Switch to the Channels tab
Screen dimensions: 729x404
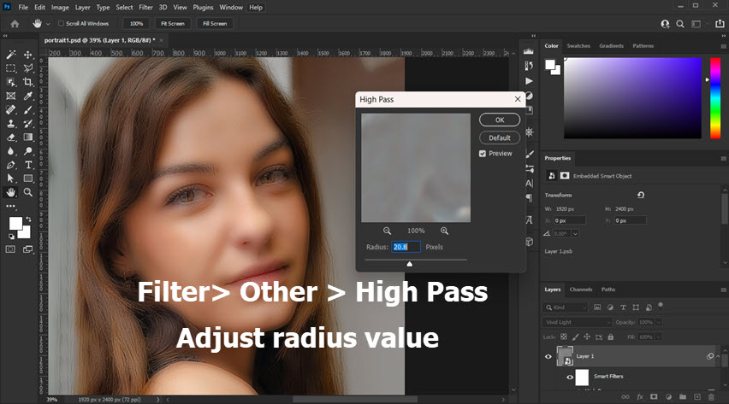point(581,290)
